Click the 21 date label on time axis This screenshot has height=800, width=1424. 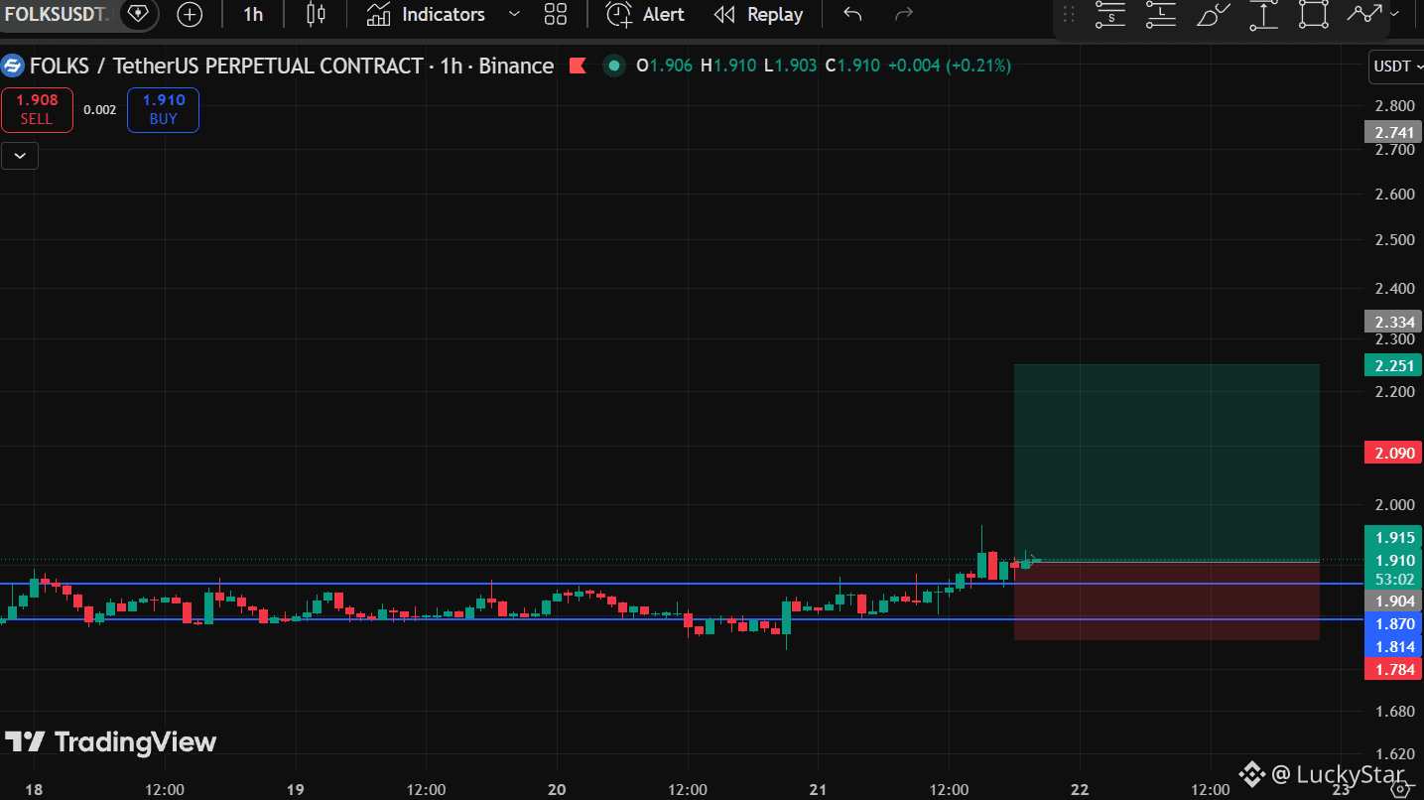(x=818, y=789)
